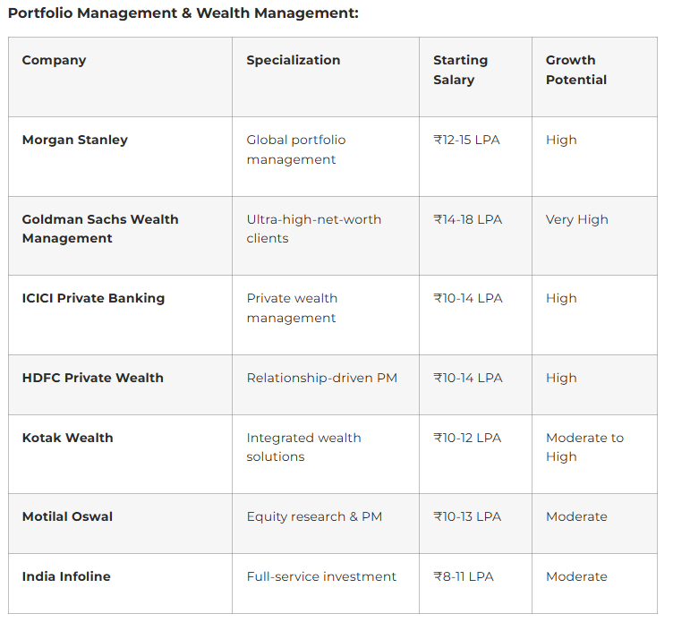The height and width of the screenshot is (622, 673).
Task: Click India Infoline in the Company column
Action: tap(66, 576)
